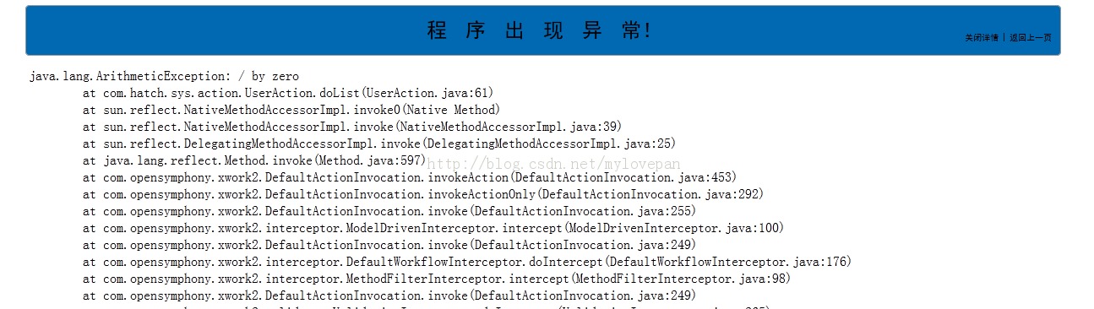Viewport: 1094px width, 309px height.
Task: Click the MethodFilterInterceptor.intercept stack line
Action: click(437, 279)
